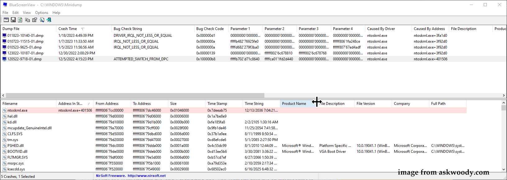Image resolution: width=507 pixels, height=180 pixels.
Task: Sort drivers by Company column header
Action: coord(410,104)
